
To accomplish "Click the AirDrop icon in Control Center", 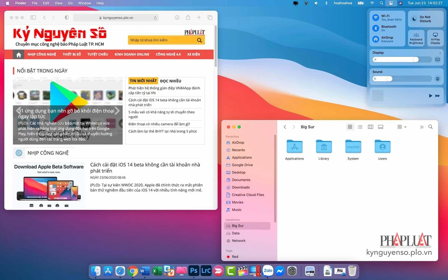I will 376,39.
